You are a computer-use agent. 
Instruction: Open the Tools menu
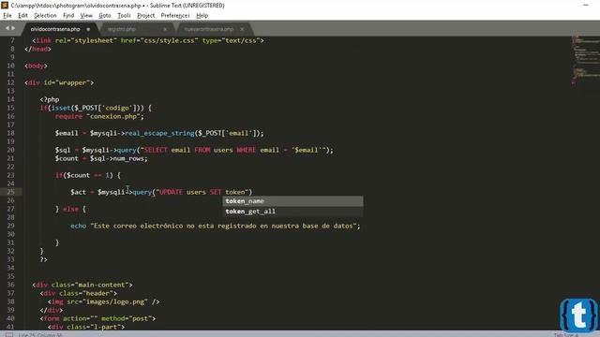click(x=124, y=16)
